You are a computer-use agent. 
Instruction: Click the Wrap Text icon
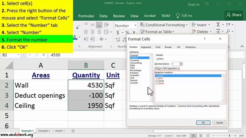(x=106, y=25)
